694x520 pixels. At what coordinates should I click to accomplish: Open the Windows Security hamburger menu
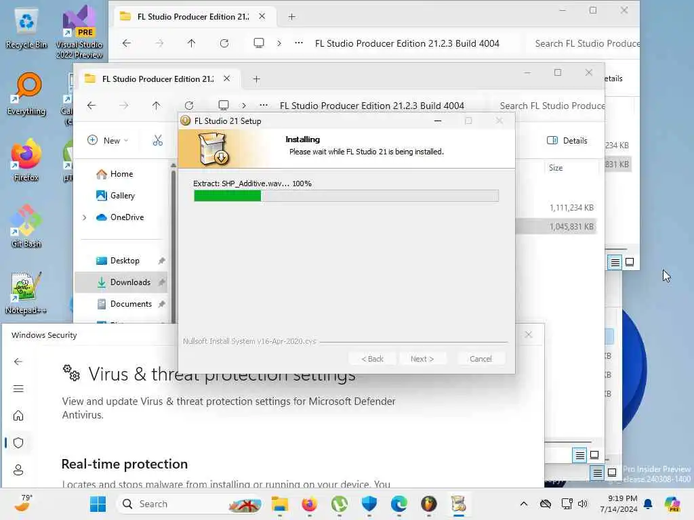18,389
